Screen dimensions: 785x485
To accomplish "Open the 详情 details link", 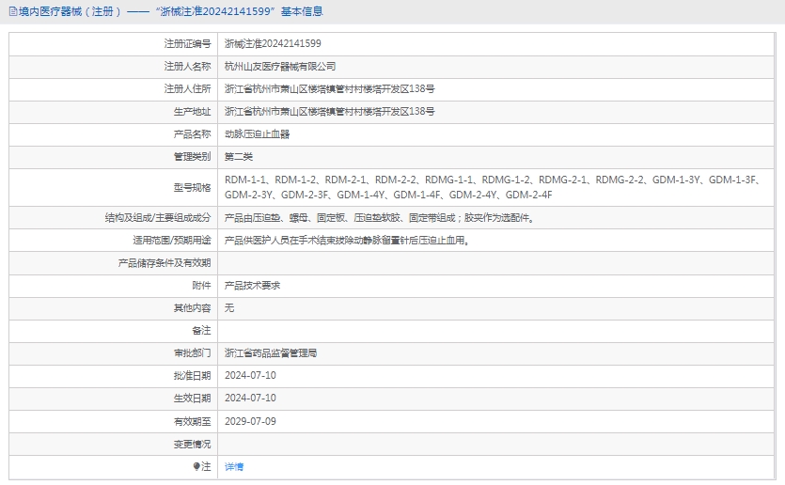I will tap(234, 466).
